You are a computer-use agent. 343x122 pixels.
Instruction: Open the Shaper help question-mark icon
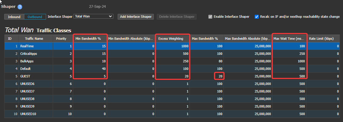pyautogui.click(x=20, y=7)
